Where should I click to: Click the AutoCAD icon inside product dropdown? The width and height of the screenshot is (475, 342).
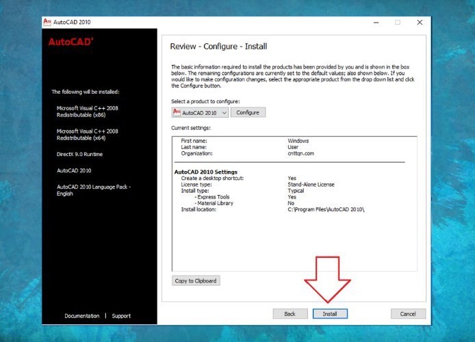coord(177,112)
